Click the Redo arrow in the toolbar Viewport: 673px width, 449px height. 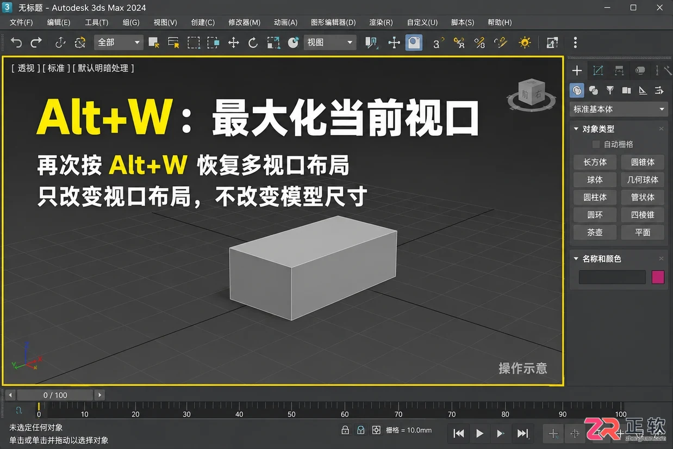pos(36,42)
